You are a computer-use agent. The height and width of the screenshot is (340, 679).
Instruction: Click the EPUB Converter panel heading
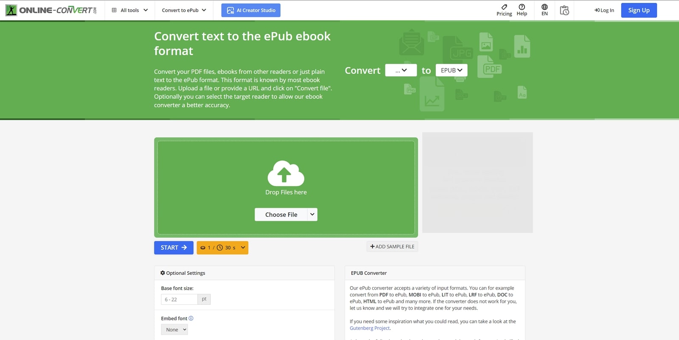[369, 273]
